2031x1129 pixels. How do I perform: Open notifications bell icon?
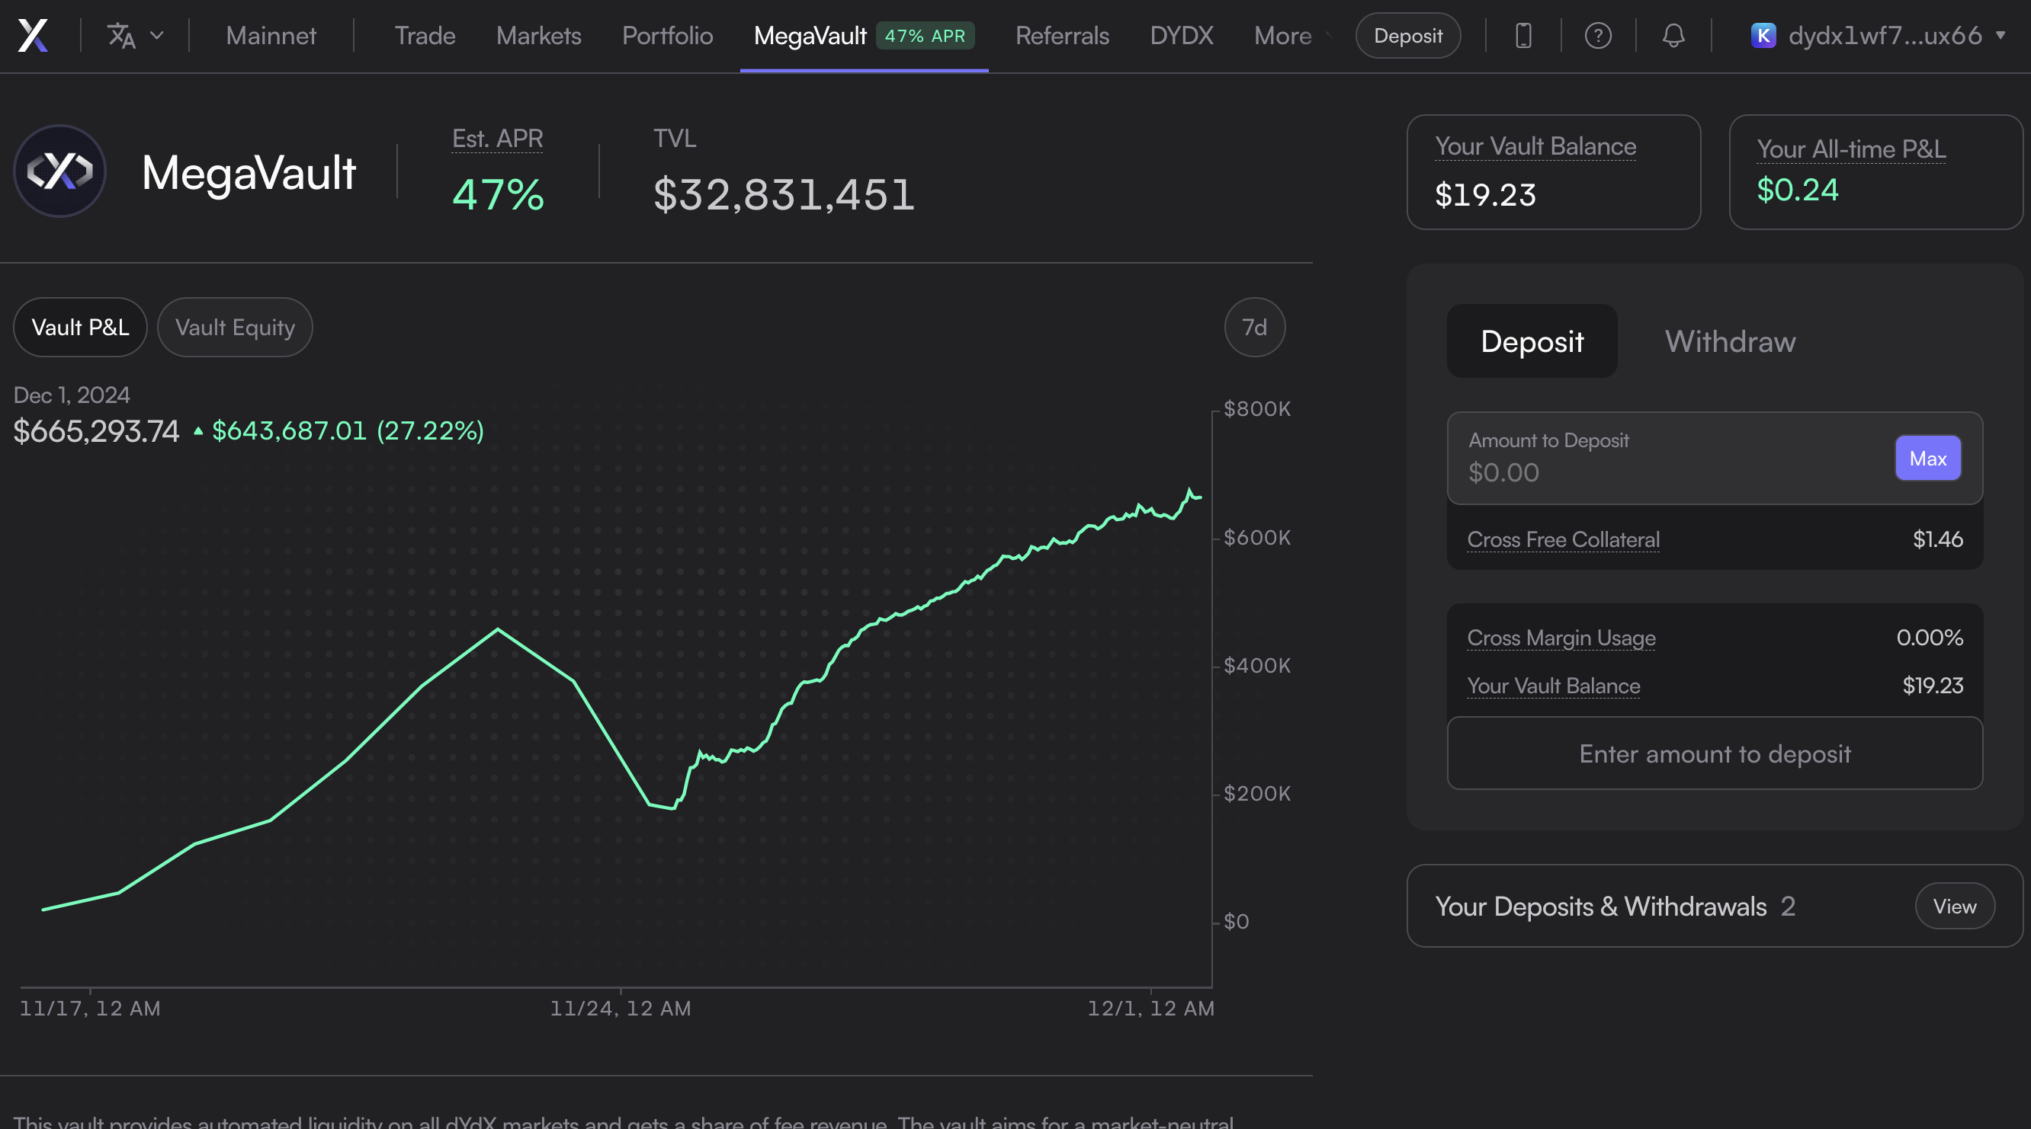coord(1673,36)
